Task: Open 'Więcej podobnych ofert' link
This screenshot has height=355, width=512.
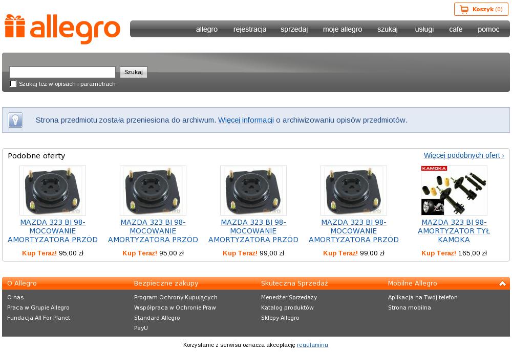Action: [x=464, y=155]
